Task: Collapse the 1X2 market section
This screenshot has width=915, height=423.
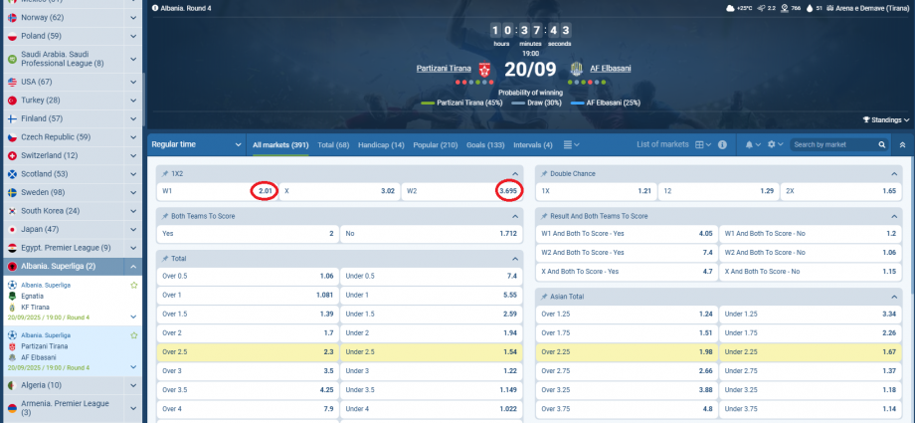Action: pyautogui.click(x=515, y=174)
